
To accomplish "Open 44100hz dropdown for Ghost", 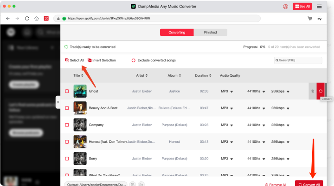I will (x=256, y=91).
